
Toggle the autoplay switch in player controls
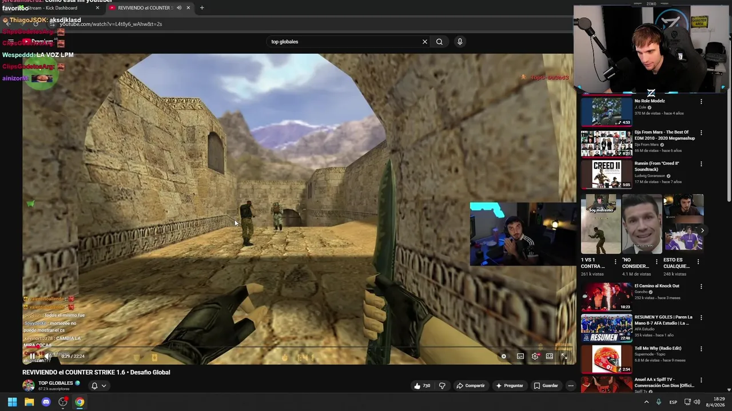[x=503, y=356]
